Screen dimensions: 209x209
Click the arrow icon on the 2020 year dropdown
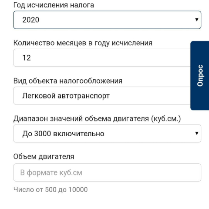[x=197, y=20]
